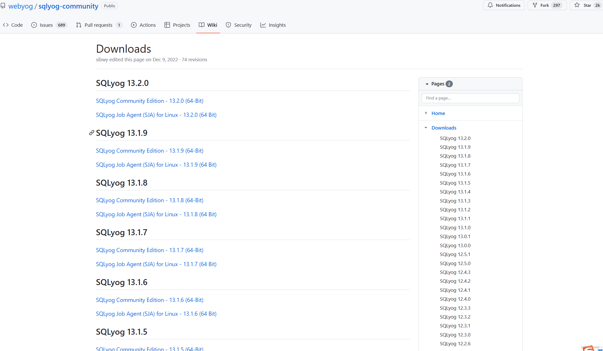Open SQLyog Job Agent Linux 13.1.8 link
The height and width of the screenshot is (351, 603).
156,214
